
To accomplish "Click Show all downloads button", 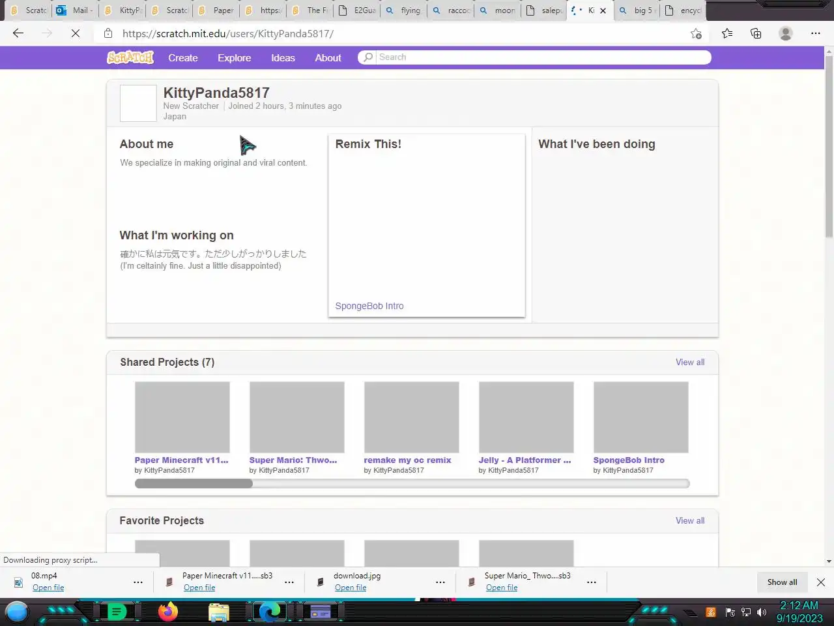I will click(x=782, y=582).
